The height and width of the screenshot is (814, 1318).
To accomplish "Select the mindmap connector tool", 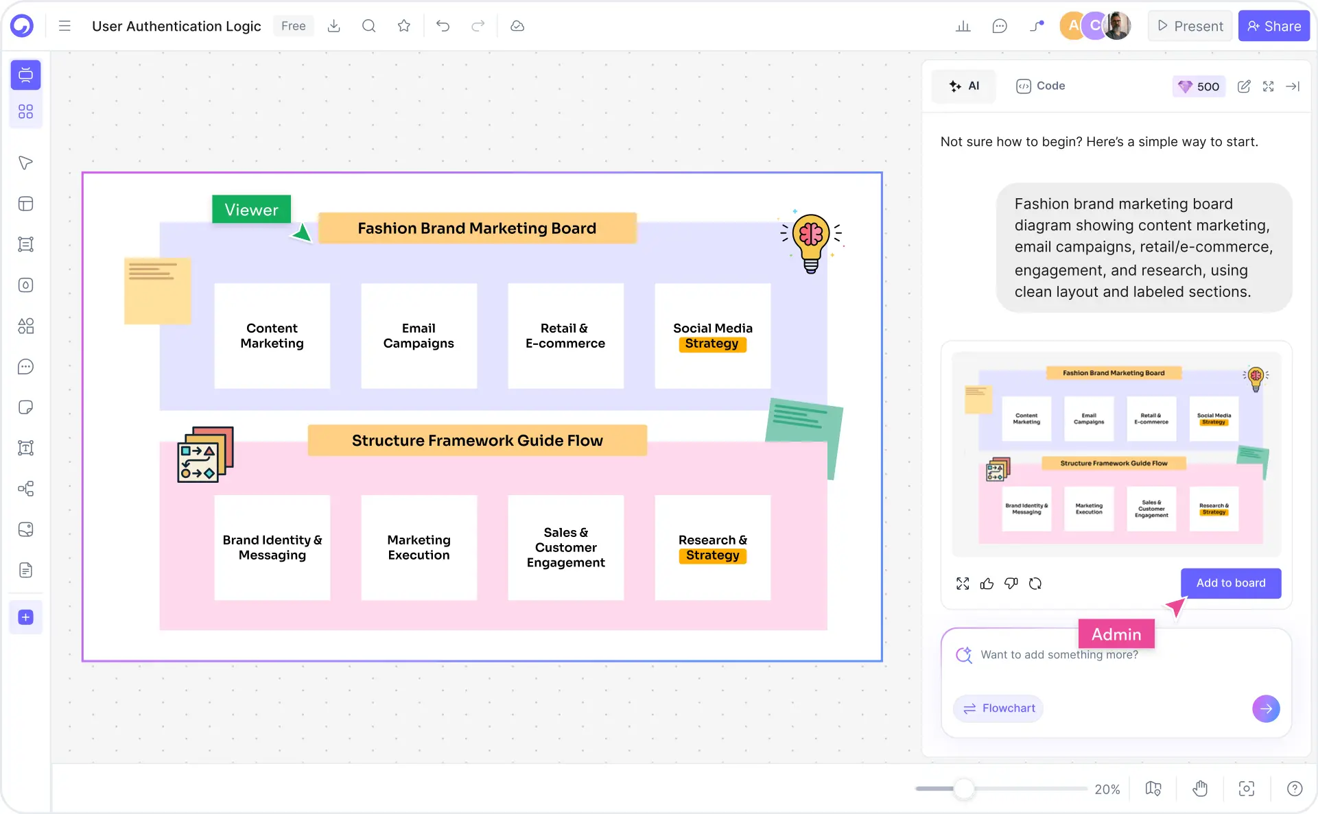I will pos(25,489).
